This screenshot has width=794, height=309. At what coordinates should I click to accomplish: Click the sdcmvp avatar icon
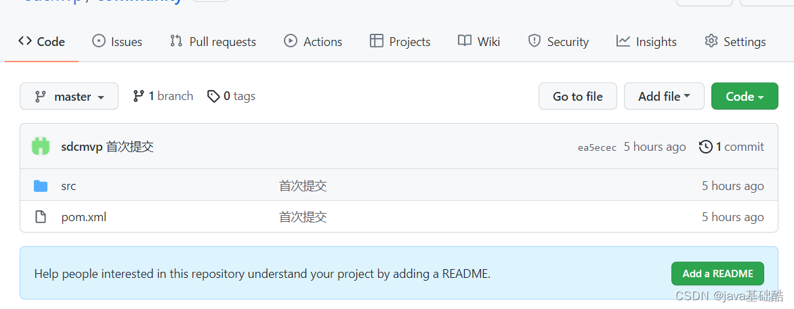click(41, 147)
